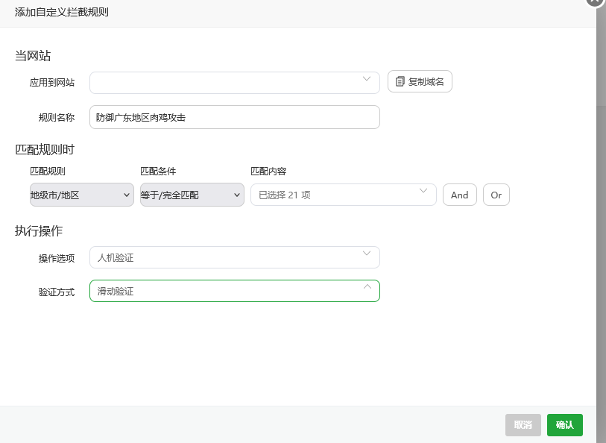Click the 取消 cancel button
The height and width of the screenshot is (443, 606).
[x=523, y=424]
